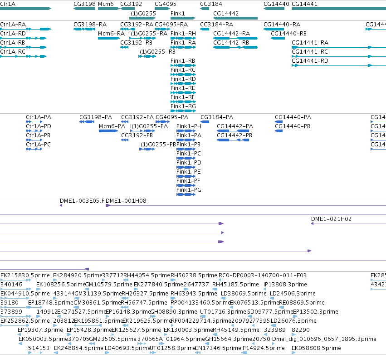The width and height of the screenshot is (386, 355).
Task: Click the CG3198 gene label
Action: 84,4
